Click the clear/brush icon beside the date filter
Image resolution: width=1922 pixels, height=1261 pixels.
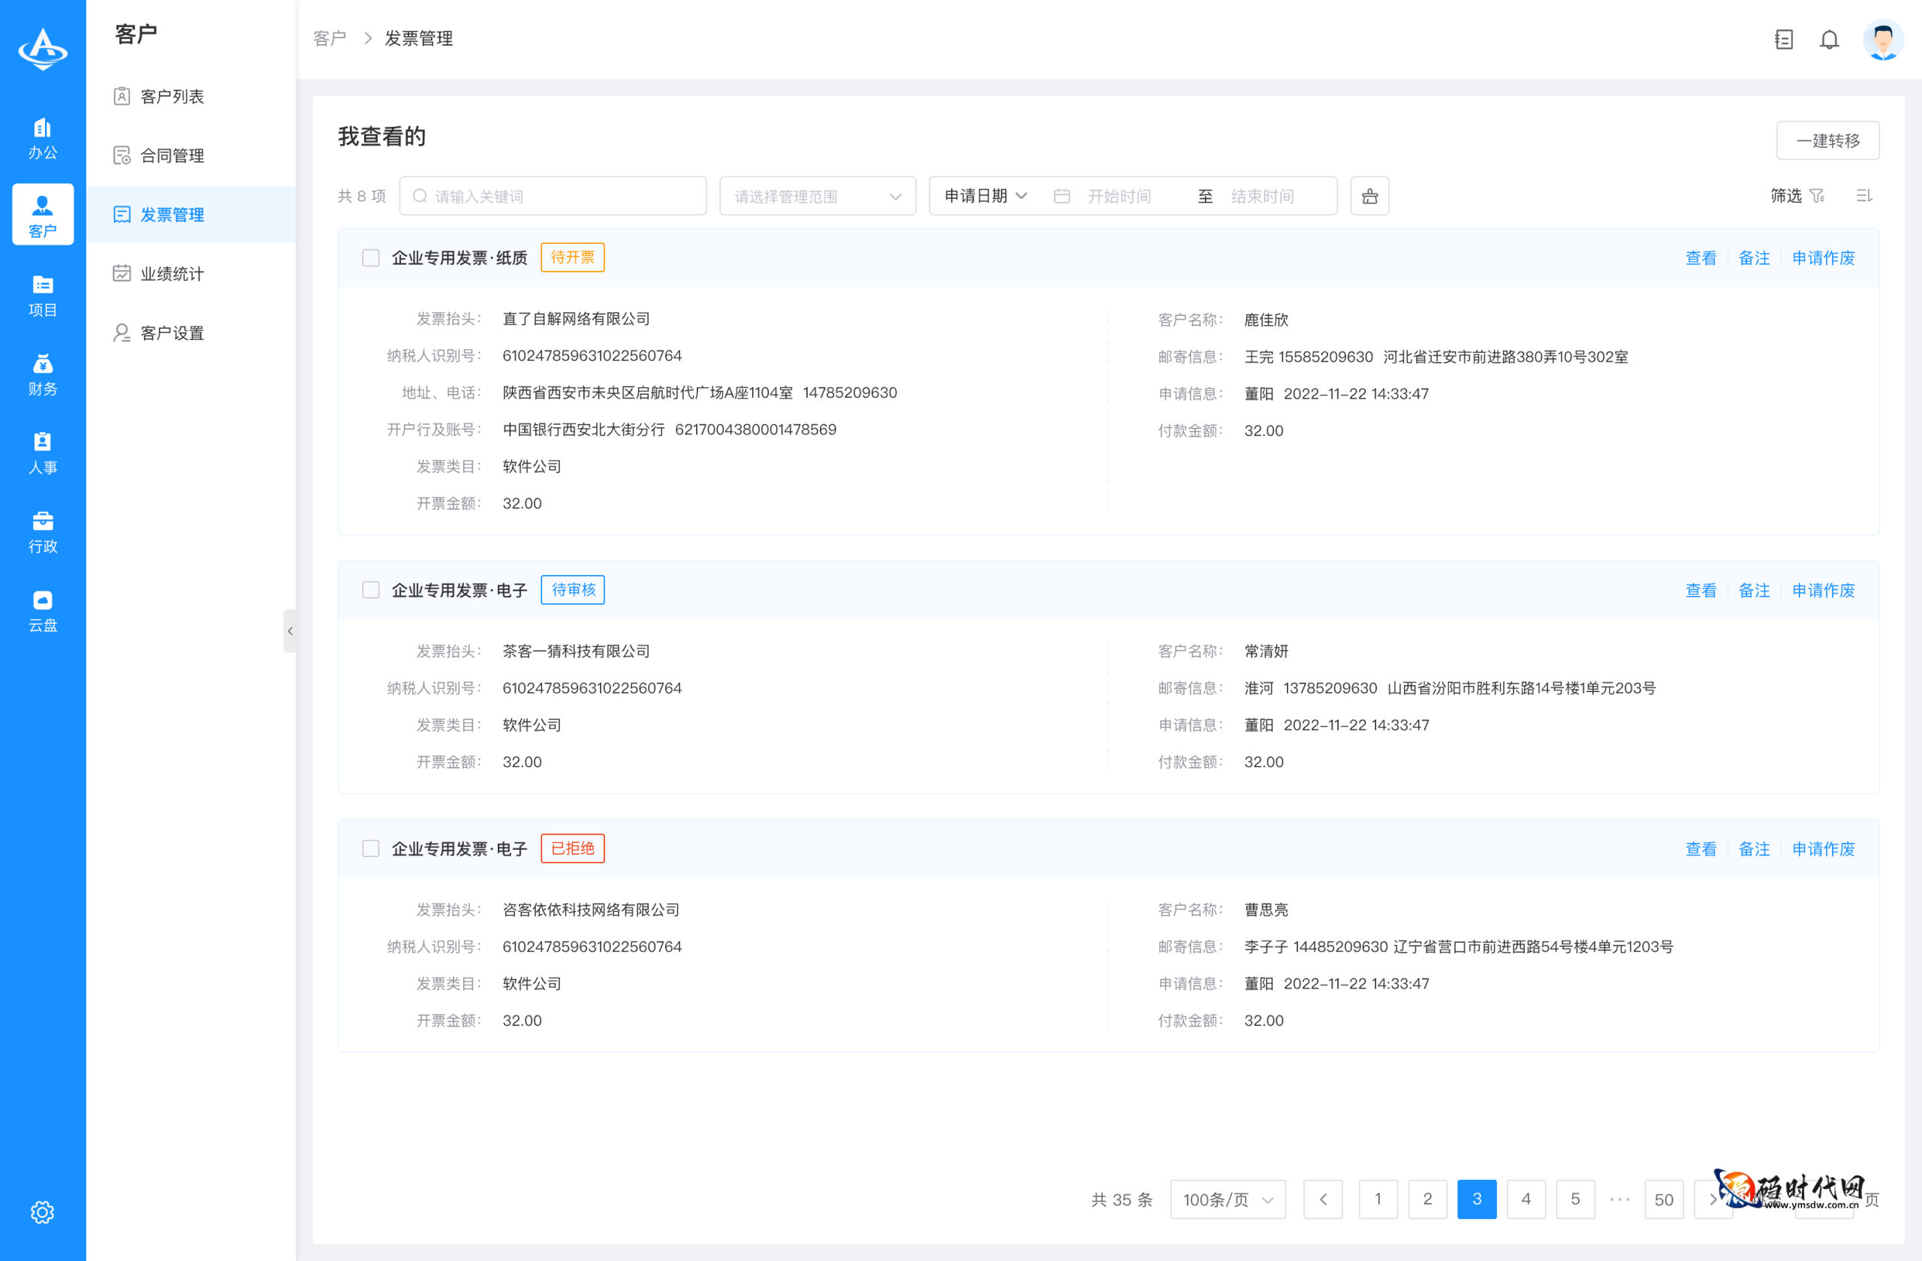tap(1369, 195)
